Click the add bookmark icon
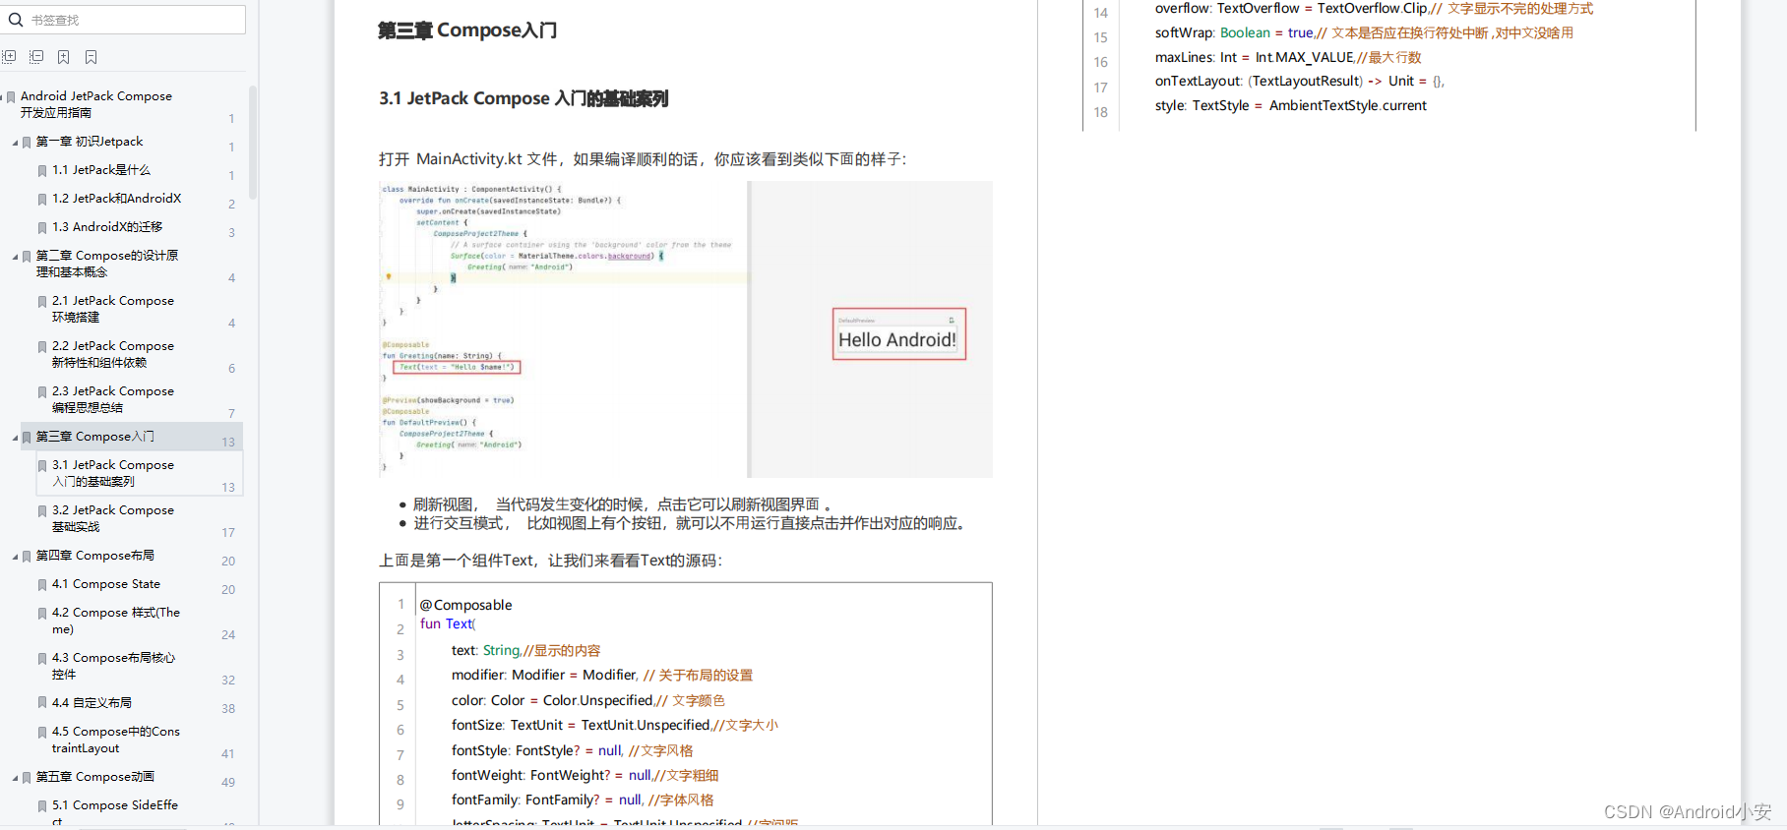Viewport: 1787px width, 830px height. (63, 57)
